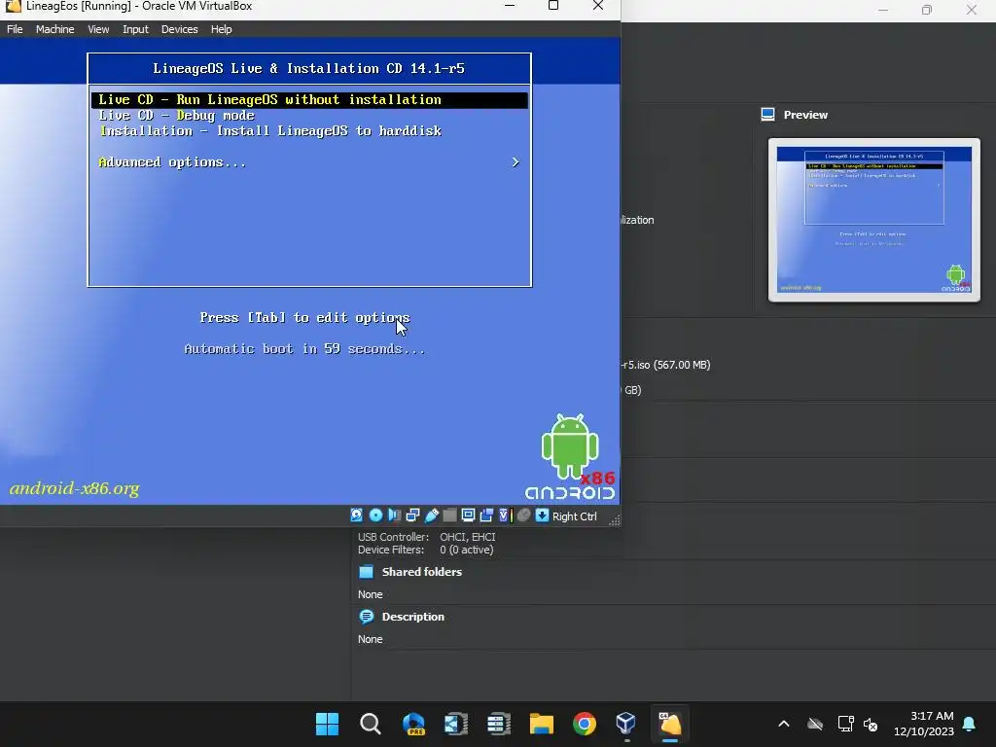Click the OneDrive cloud tray icon
This screenshot has height=747, width=996.
pyautogui.click(x=815, y=724)
